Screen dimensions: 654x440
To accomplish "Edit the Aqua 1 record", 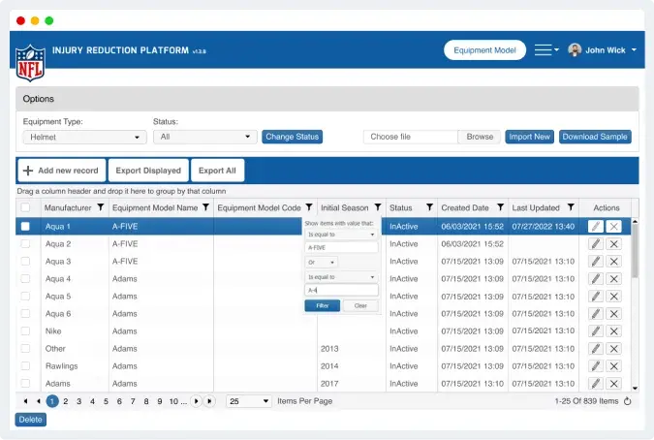I will [596, 227].
